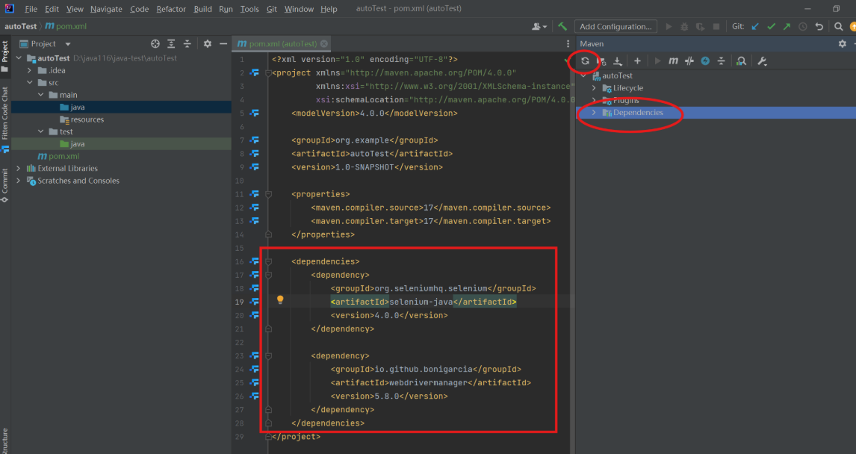Expand External Libraries node

pos(19,168)
